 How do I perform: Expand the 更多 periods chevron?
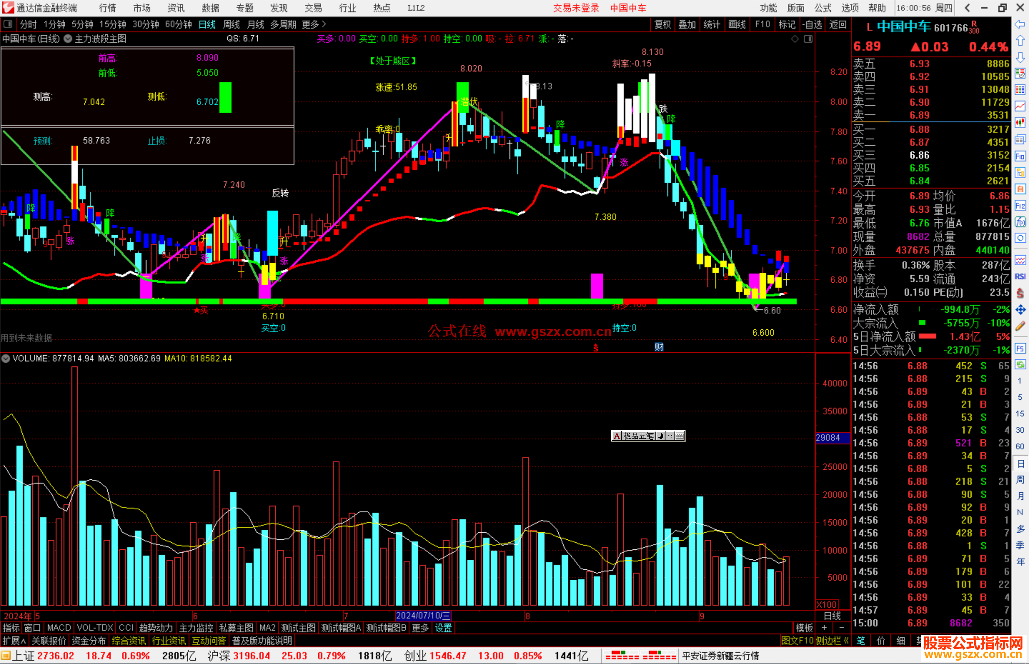coord(324,24)
